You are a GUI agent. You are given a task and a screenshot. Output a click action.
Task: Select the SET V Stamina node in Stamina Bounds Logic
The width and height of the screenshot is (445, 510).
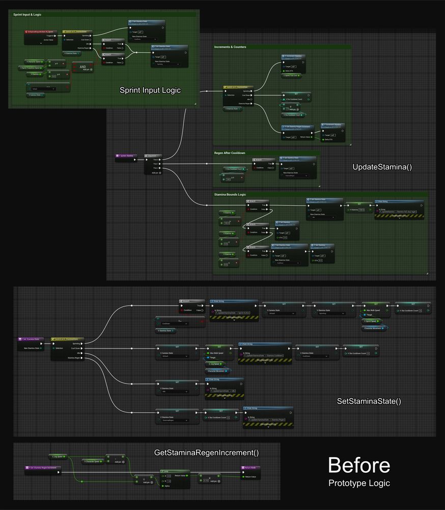(x=359, y=207)
